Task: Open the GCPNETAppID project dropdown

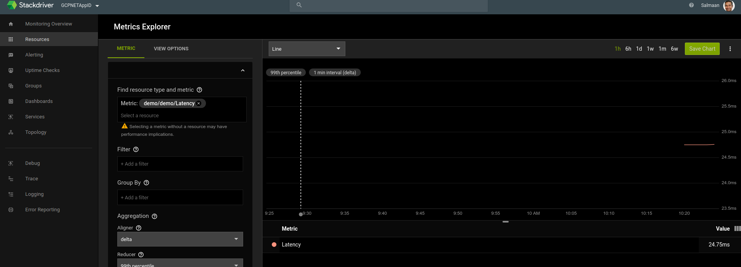Action: 80,5
